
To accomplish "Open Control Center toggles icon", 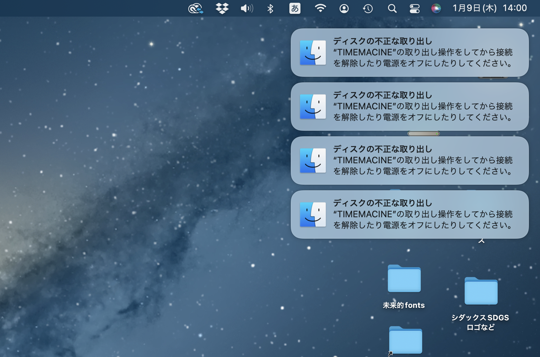I will [x=414, y=8].
